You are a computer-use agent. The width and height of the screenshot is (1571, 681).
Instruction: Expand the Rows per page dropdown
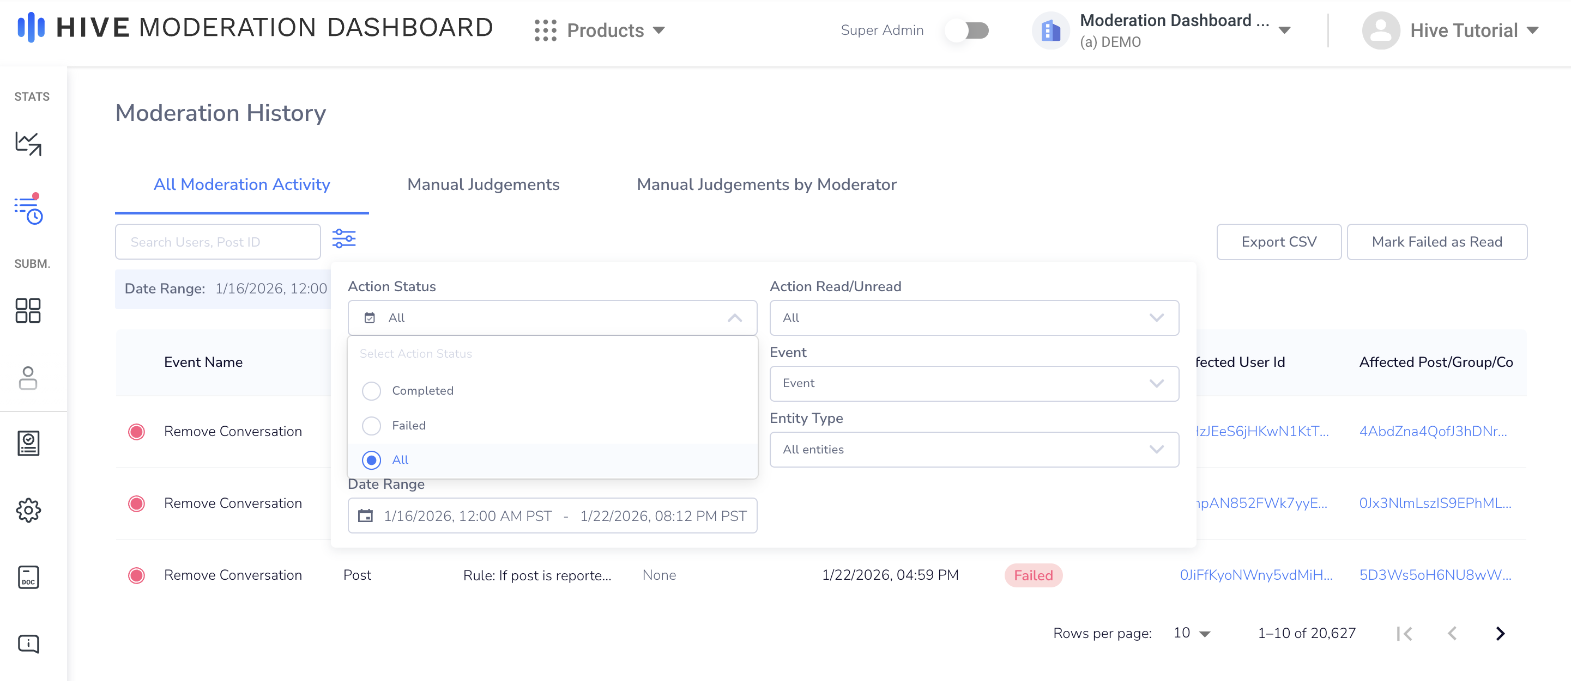(1192, 634)
